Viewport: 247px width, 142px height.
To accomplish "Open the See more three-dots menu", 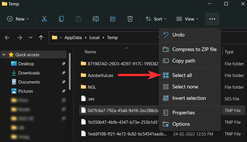I will [212, 19].
